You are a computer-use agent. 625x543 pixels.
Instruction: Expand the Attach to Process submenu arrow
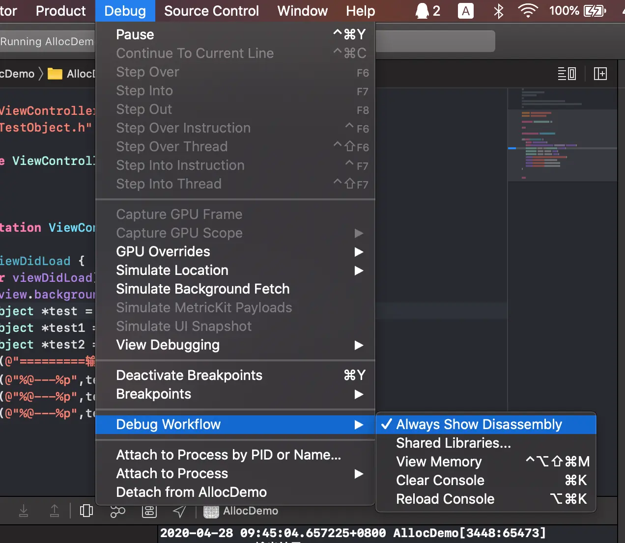(359, 474)
